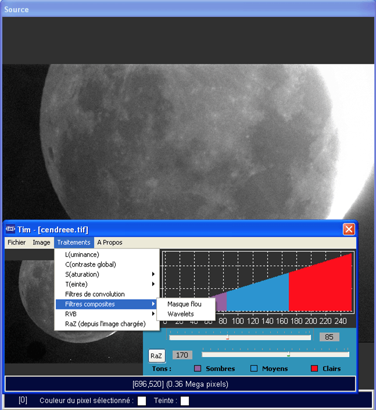This screenshot has width=376, height=410.
Task: Click the red Clairs color swatch
Action: point(314,368)
